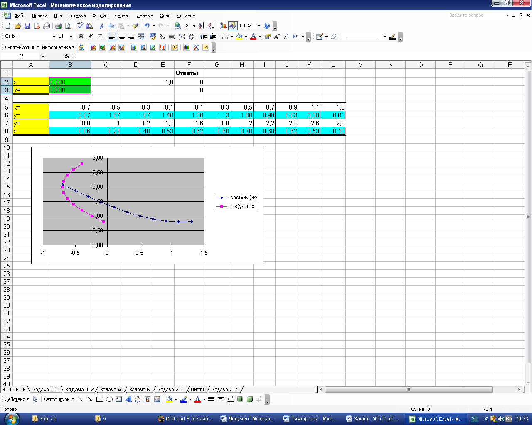
Task: Select the Oval drawing tool
Action: point(109,399)
